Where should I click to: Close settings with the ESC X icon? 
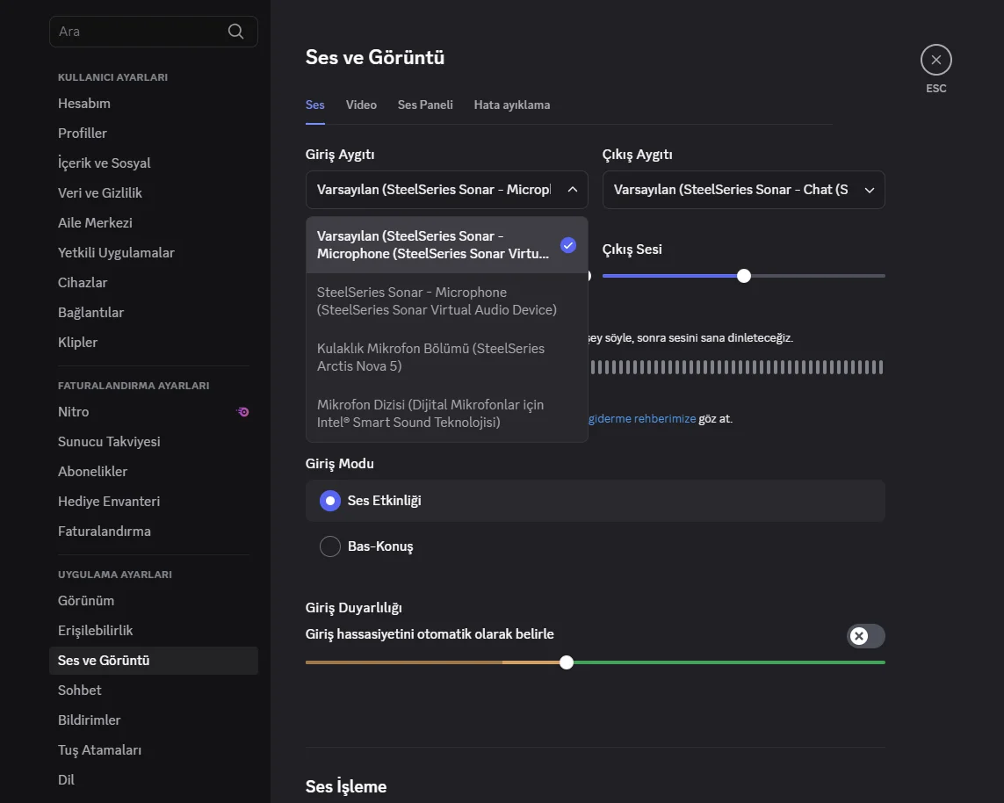(935, 60)
